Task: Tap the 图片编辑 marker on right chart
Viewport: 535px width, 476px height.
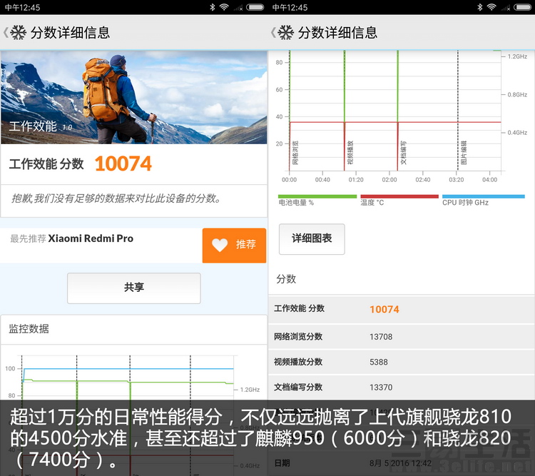Action: tap(464, 153)
